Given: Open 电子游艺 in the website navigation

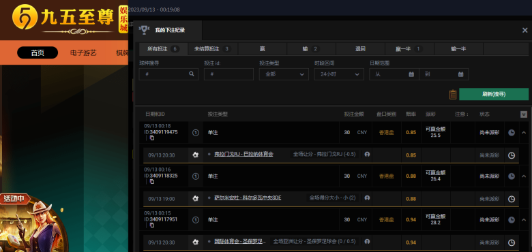Looking at the screenshot, I should [83, 53].
